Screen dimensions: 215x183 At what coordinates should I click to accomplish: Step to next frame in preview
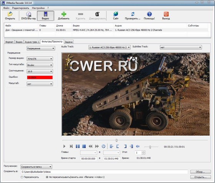71,146
